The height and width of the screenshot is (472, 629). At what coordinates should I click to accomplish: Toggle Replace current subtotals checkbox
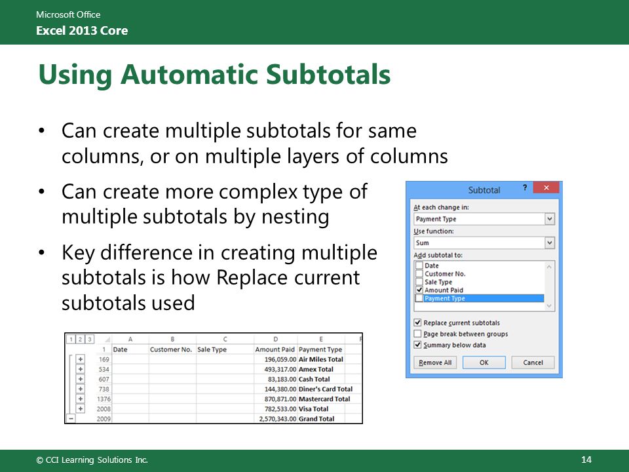click(417, 323)
